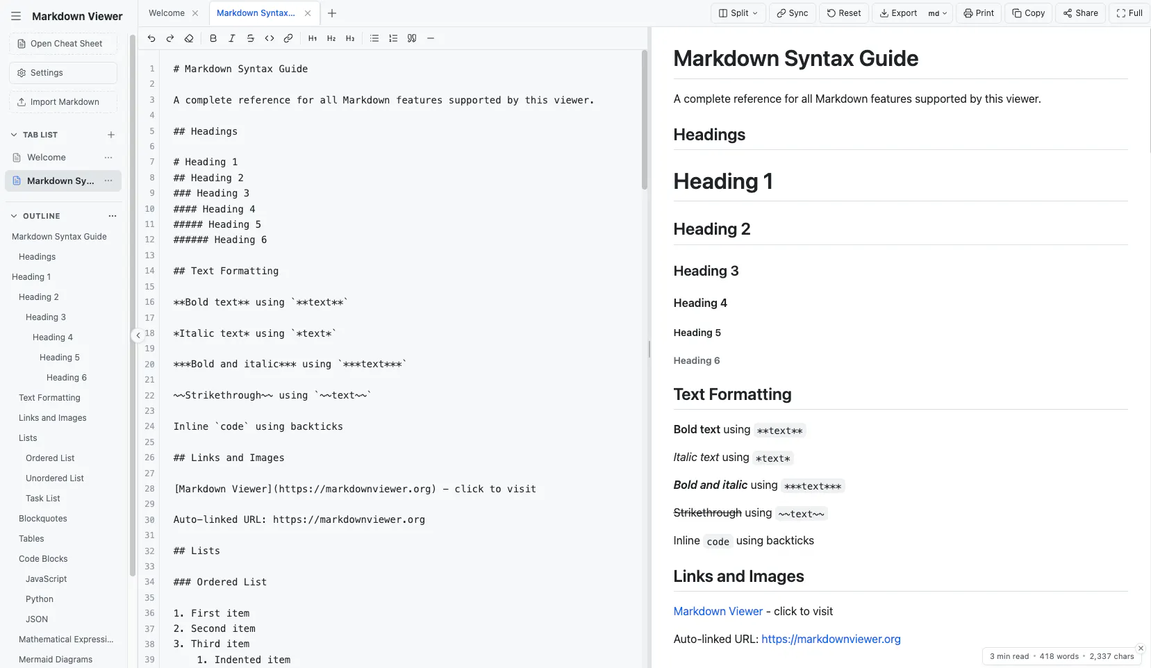The height and width of the screenshot is (668, 1151).
Task: Collapse the TAB LIST section
Action: pyautogui.click(x=14, y=135)
